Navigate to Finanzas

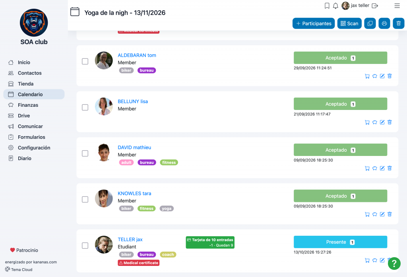point(34,105)
